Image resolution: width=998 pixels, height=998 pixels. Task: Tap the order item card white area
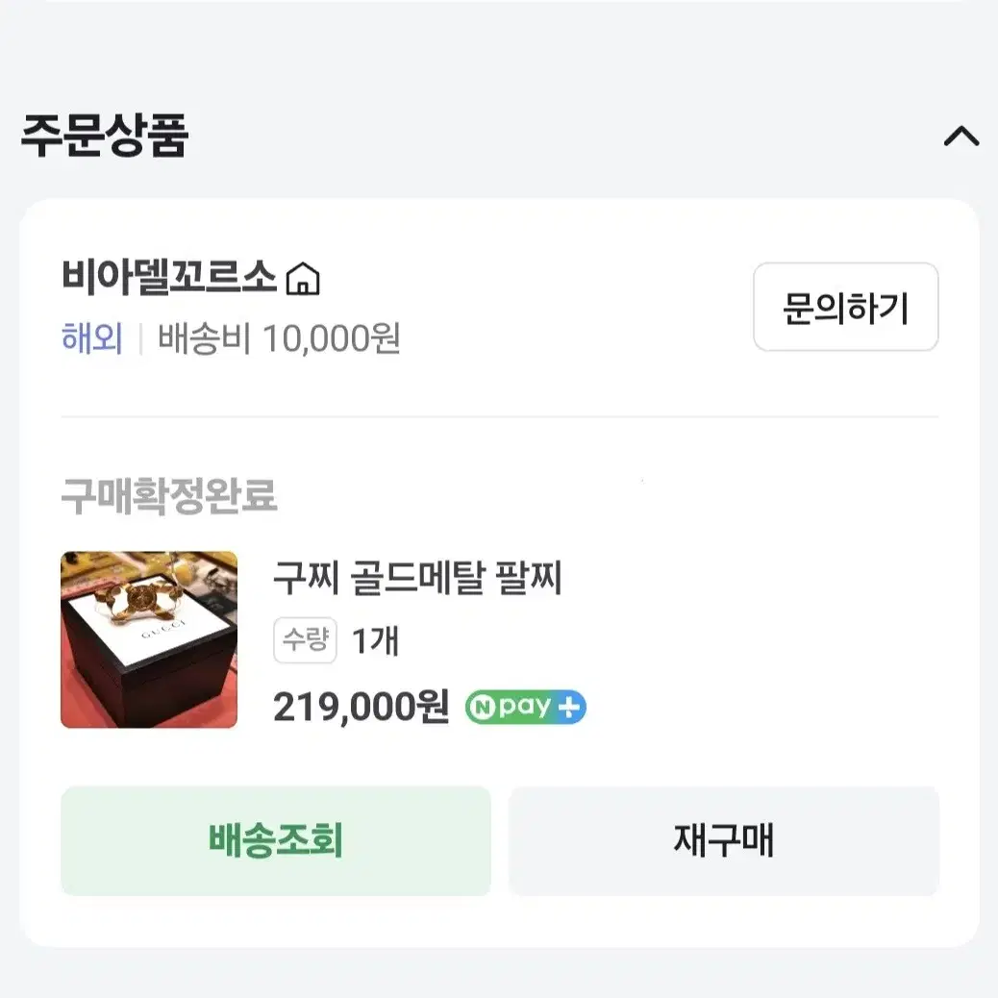(499, 573)
